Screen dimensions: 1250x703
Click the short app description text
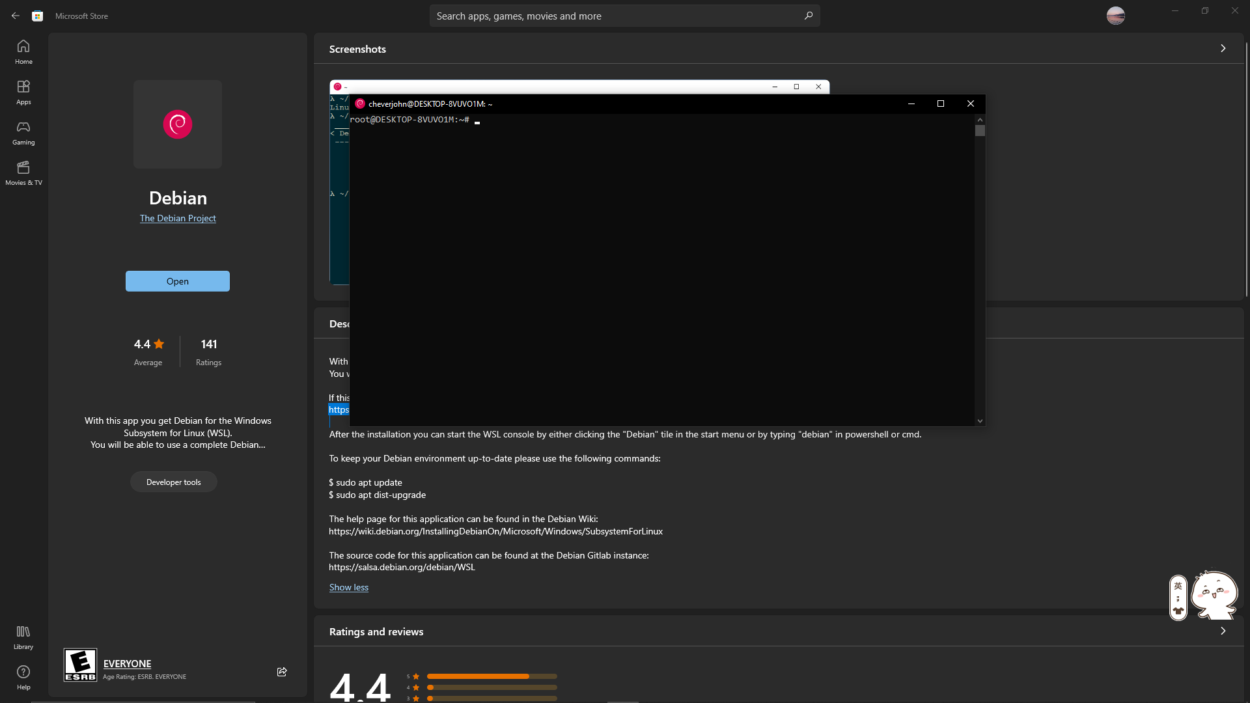point(178,433)
